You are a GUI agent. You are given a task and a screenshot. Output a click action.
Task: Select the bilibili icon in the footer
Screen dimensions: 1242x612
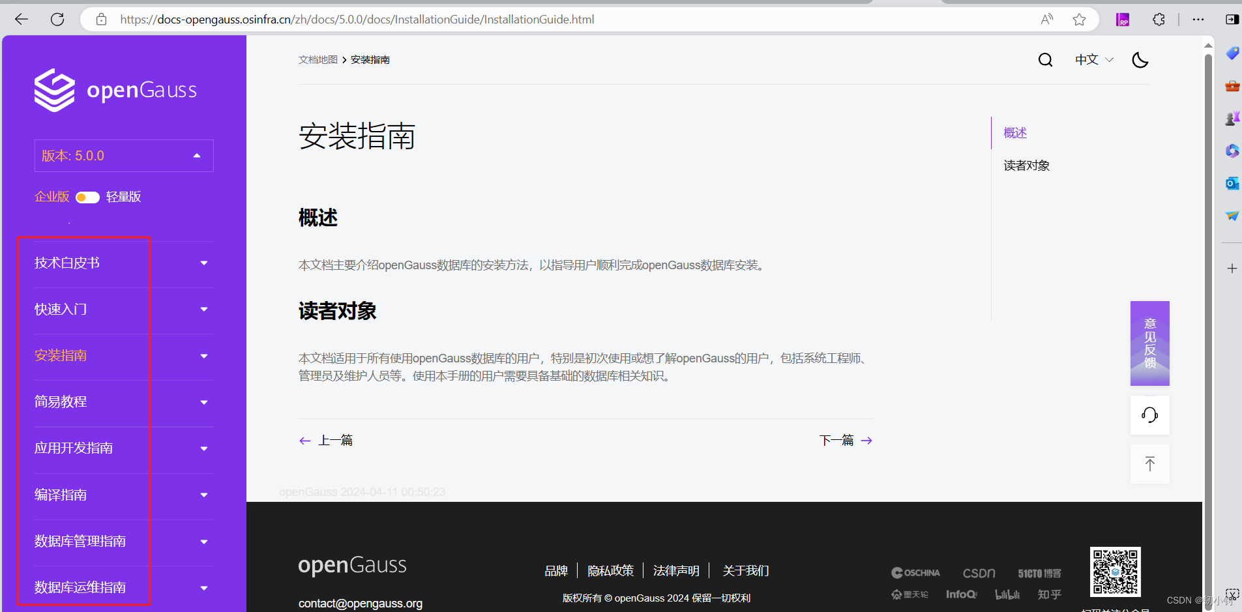pyautogui.click(x=1007, y=594)
